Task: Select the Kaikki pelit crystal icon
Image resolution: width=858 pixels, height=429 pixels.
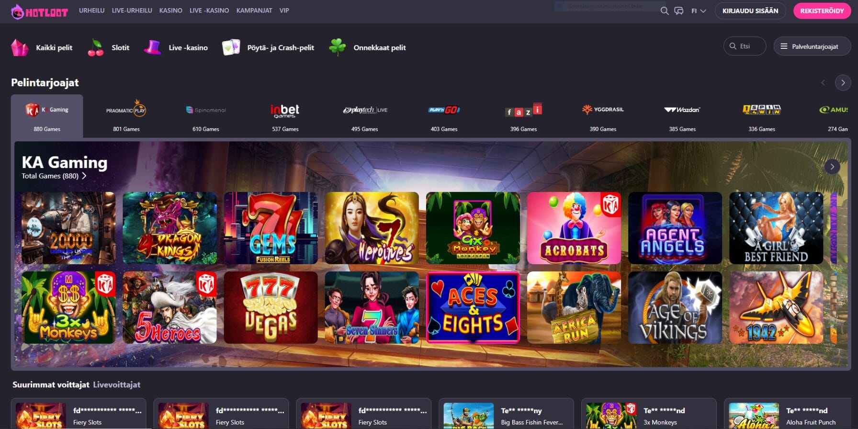Action: pyautogui.click(x=20, y=47)
